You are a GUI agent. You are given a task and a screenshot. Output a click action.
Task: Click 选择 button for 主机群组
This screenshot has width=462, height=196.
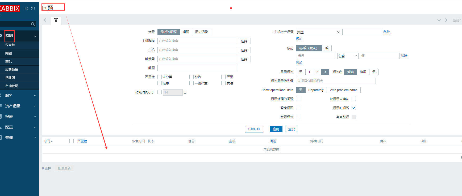pyautogui.click(x=244, y=41)
